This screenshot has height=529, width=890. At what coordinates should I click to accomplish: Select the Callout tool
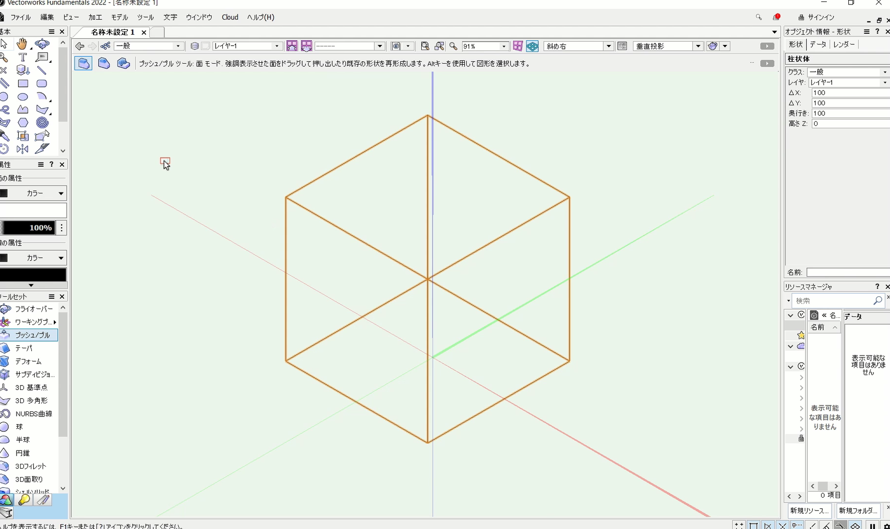click(x=42, y=57)
